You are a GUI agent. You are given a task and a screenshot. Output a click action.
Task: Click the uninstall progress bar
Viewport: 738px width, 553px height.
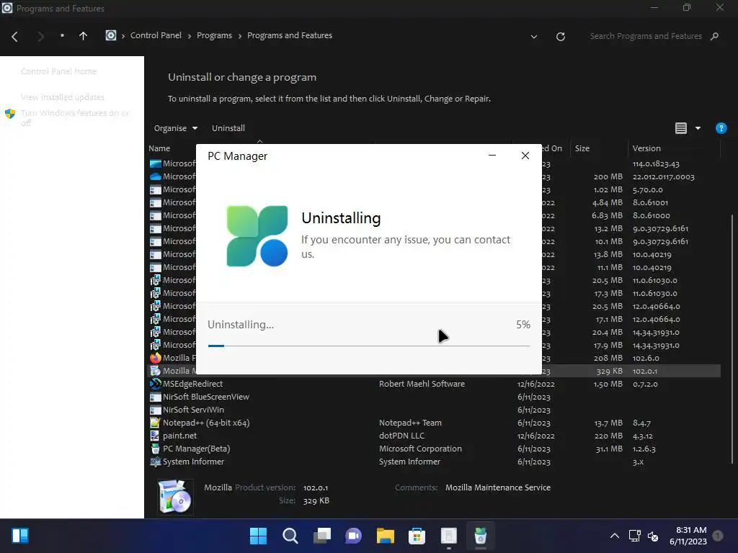pyautogui.click(x=368, y=346)
